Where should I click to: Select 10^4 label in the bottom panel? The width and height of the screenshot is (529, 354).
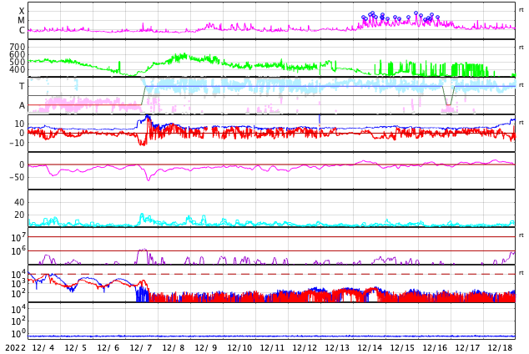pyautogui.click(x=18, y=309)
